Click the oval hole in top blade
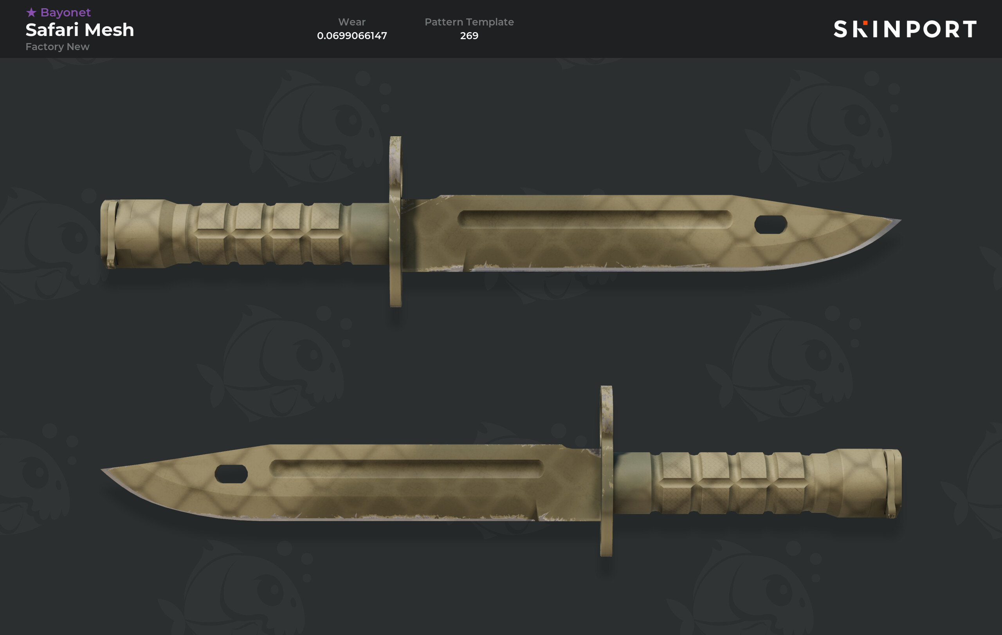Screen dimensions: 1002x635 [771, 225]
